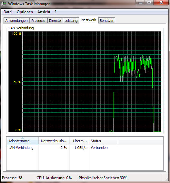Image resolution: width=170 pixels, height=183 pixels.
Task: Open the Optionen menu
Action: [25, 12]
